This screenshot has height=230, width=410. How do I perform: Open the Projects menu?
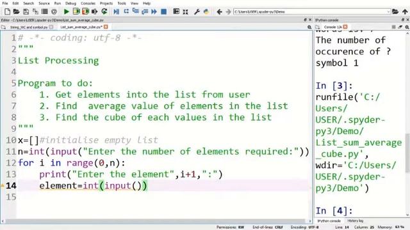tap(106, 3)
